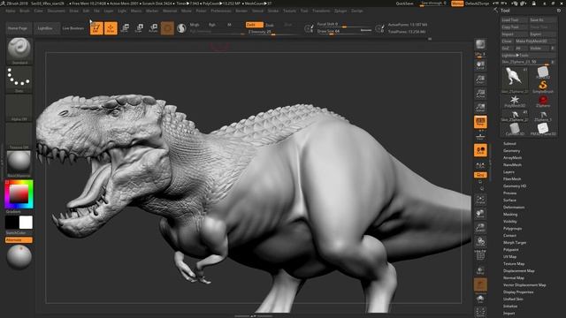
Task: Expand the NanoMesh section
Action: [512, 165]
